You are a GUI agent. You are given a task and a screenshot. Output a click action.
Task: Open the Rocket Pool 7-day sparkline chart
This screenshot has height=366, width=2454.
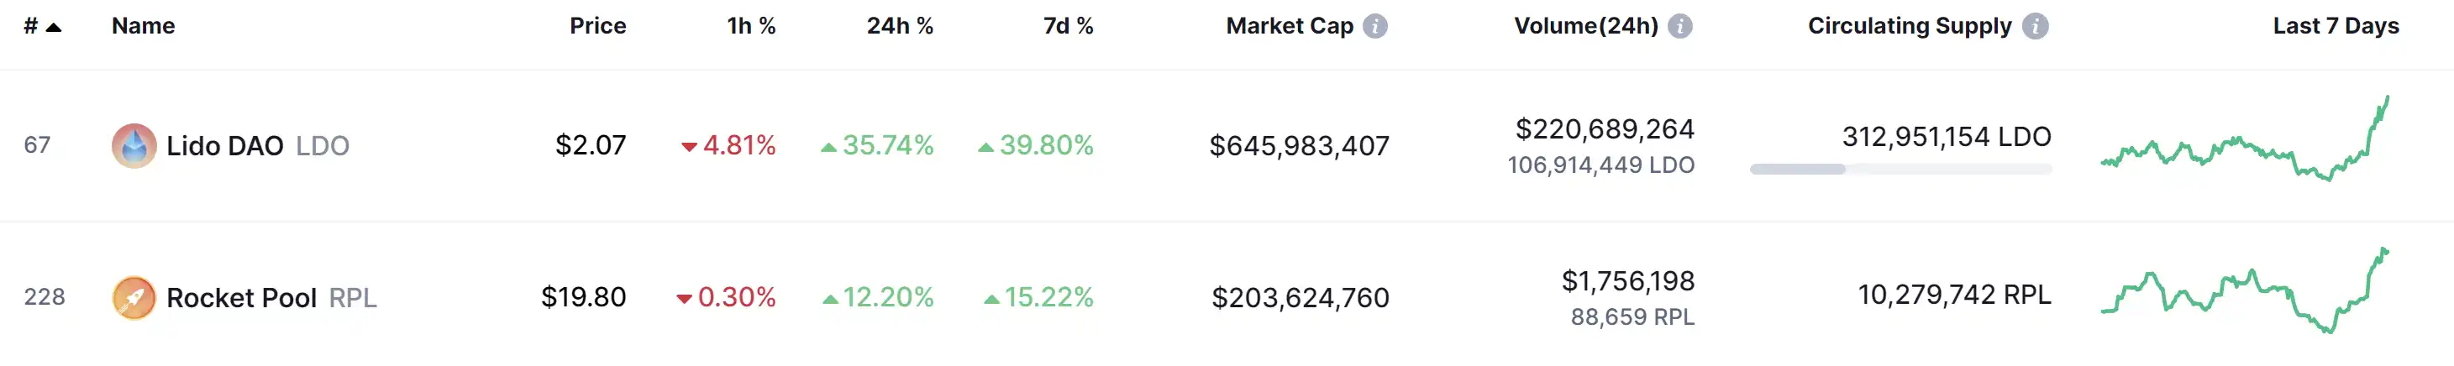point(2245,291)
